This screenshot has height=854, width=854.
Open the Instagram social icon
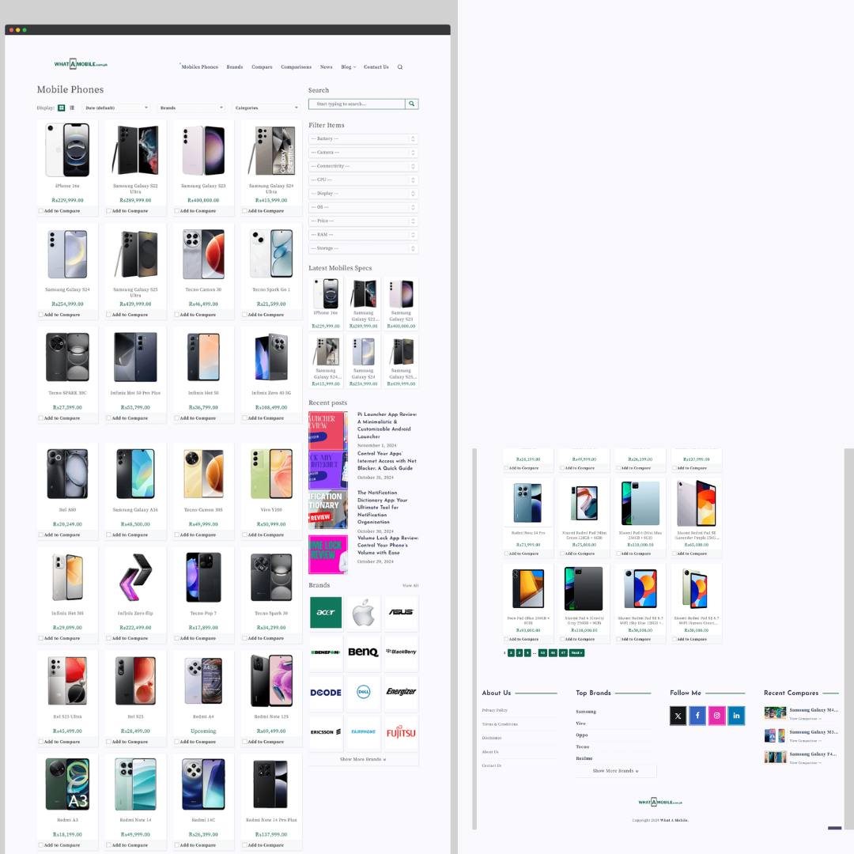coord(717,716)
